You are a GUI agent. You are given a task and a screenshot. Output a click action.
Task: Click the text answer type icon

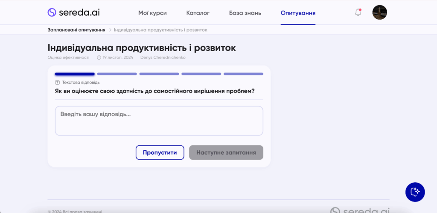[58, 82]
